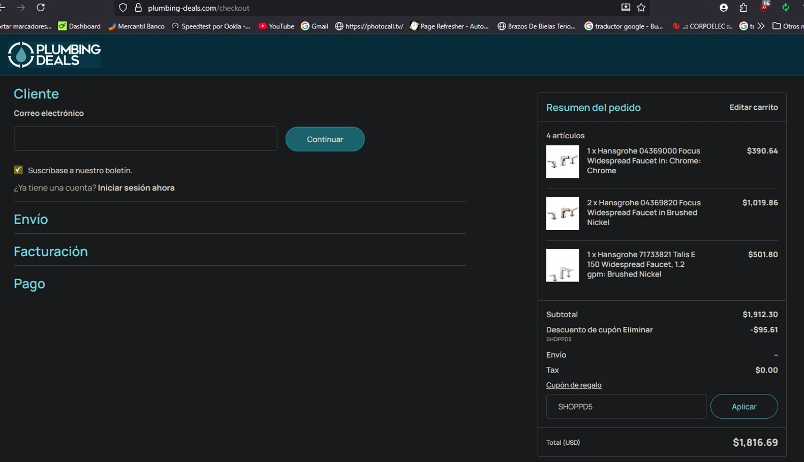
Task: Uncheck Suscríbase a nuestro boletín checkbox
Action: pyautogui.click(x=18, y=170)
